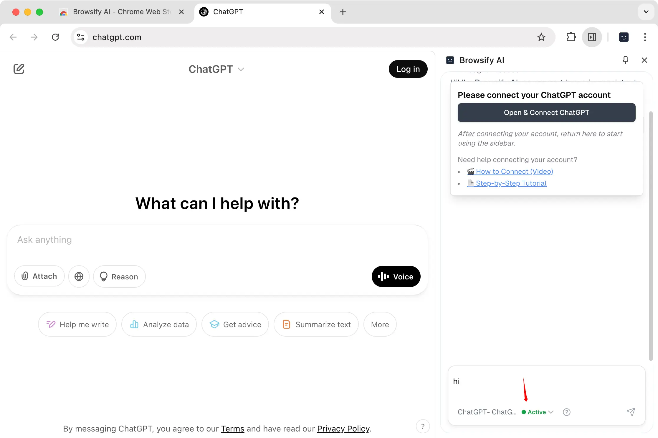Toggle the web search globe icon
This screenshot has width=658, height=438.
(x=79, y=276)
